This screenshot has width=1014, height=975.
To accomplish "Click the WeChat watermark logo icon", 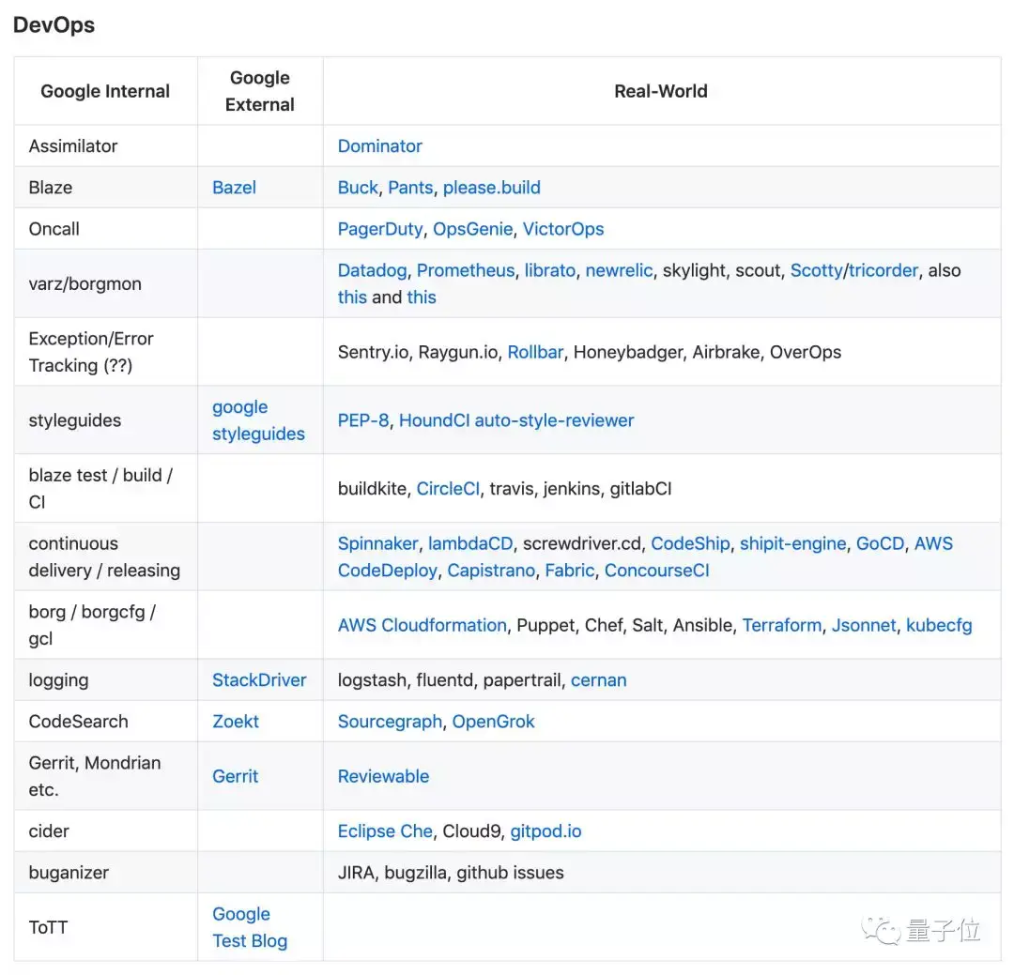I will tap(882, 930).
